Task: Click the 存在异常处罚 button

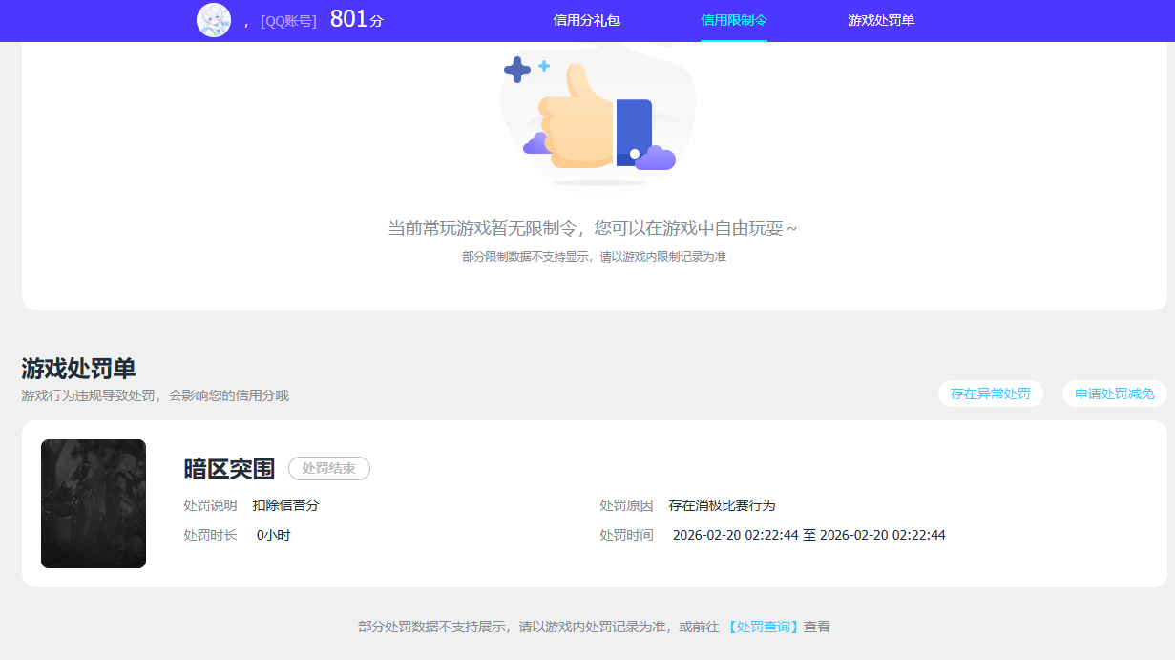Action: [x=991, y=394]
